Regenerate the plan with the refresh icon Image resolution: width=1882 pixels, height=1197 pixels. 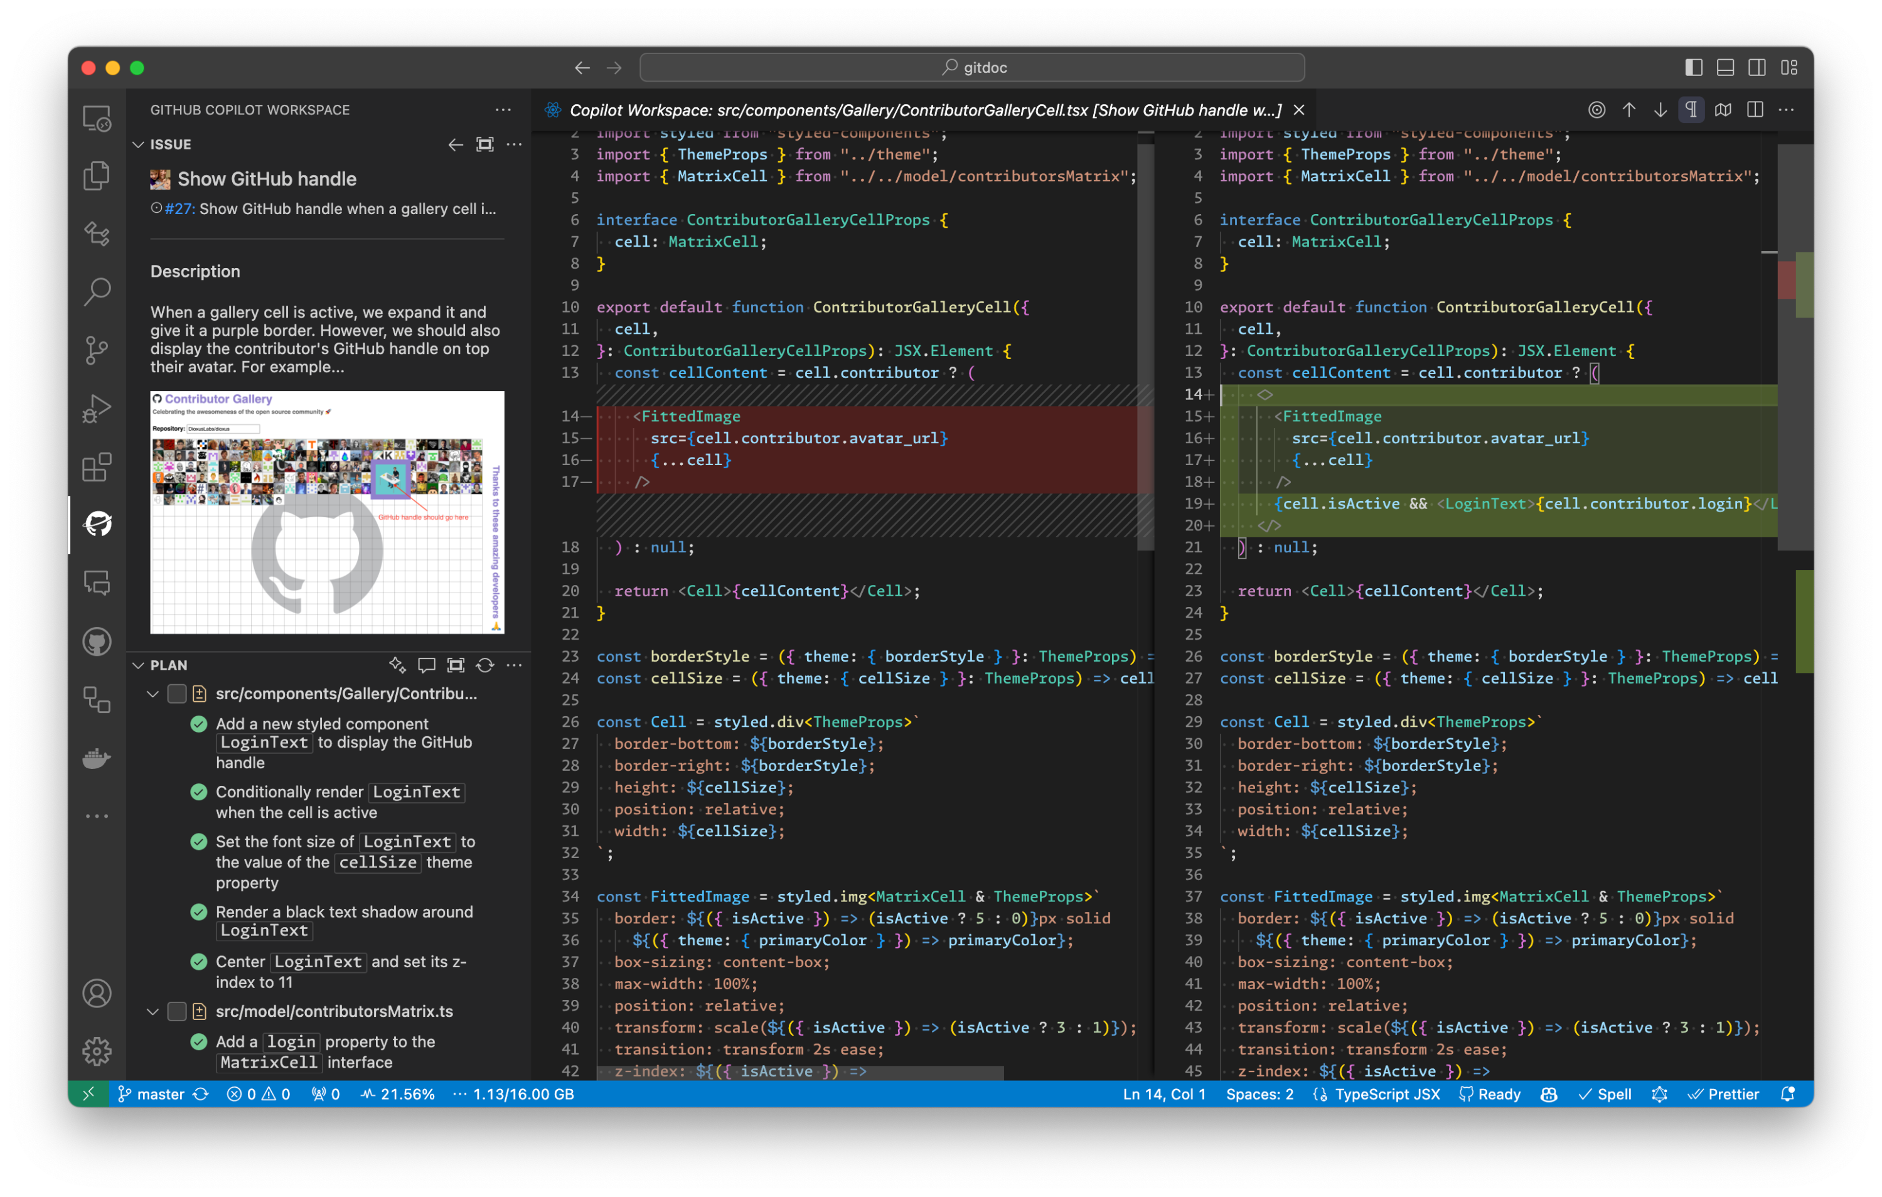[485, 665]
